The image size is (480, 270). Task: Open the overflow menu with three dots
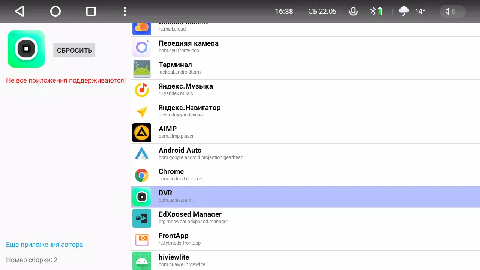pos(124,11)
